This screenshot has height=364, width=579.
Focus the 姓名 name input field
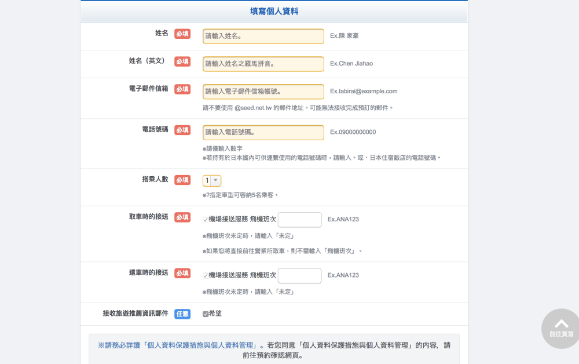coord(263,36)
